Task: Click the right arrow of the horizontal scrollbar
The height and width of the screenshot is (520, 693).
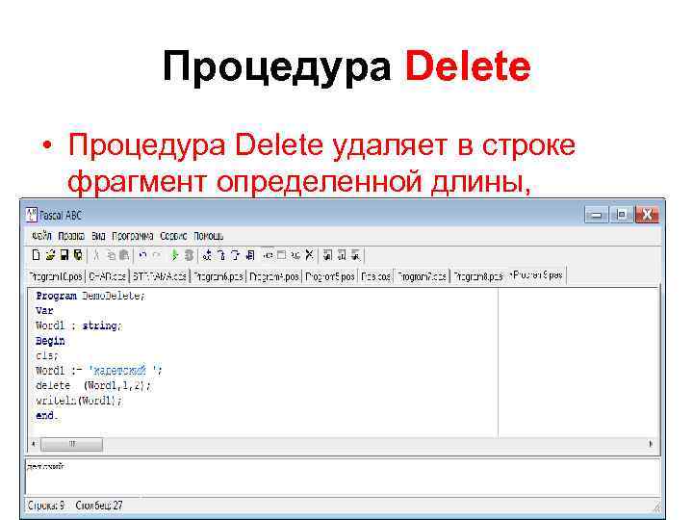Action: (651, 444)
